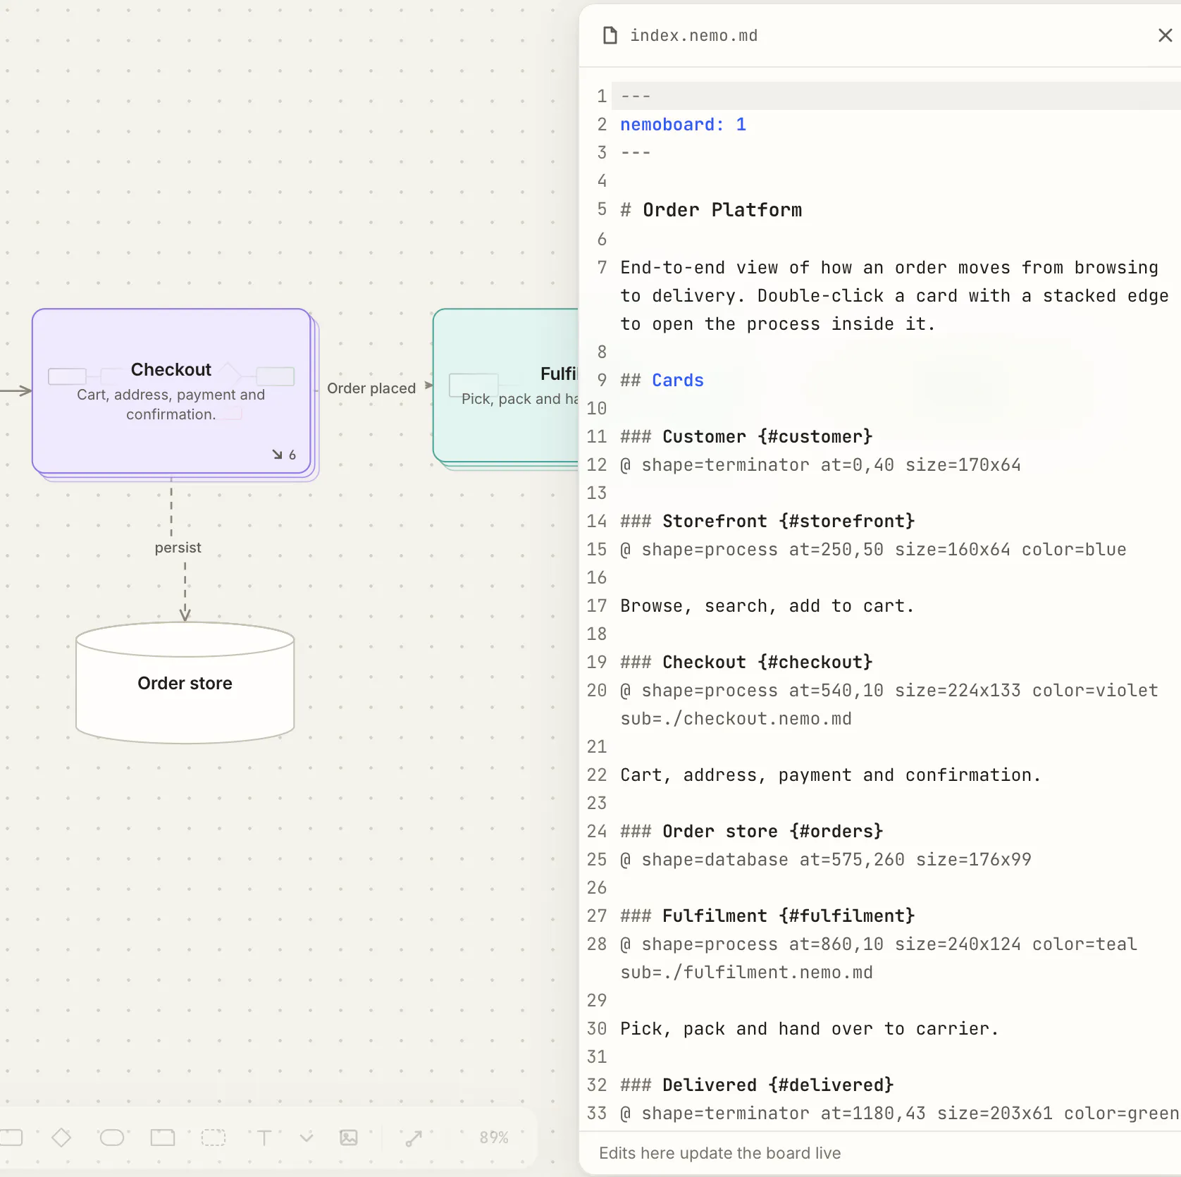Click the 'Browse, search, add to cart.' line
Image resolution: width=1181 pixels, height=1177 pixels.
point(767,606)
